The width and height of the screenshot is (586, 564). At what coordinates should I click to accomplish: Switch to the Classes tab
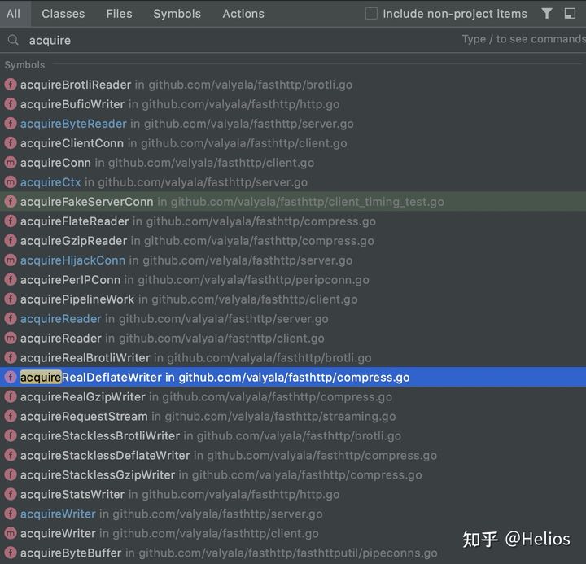pyautogui.click(x=63, y=14)
